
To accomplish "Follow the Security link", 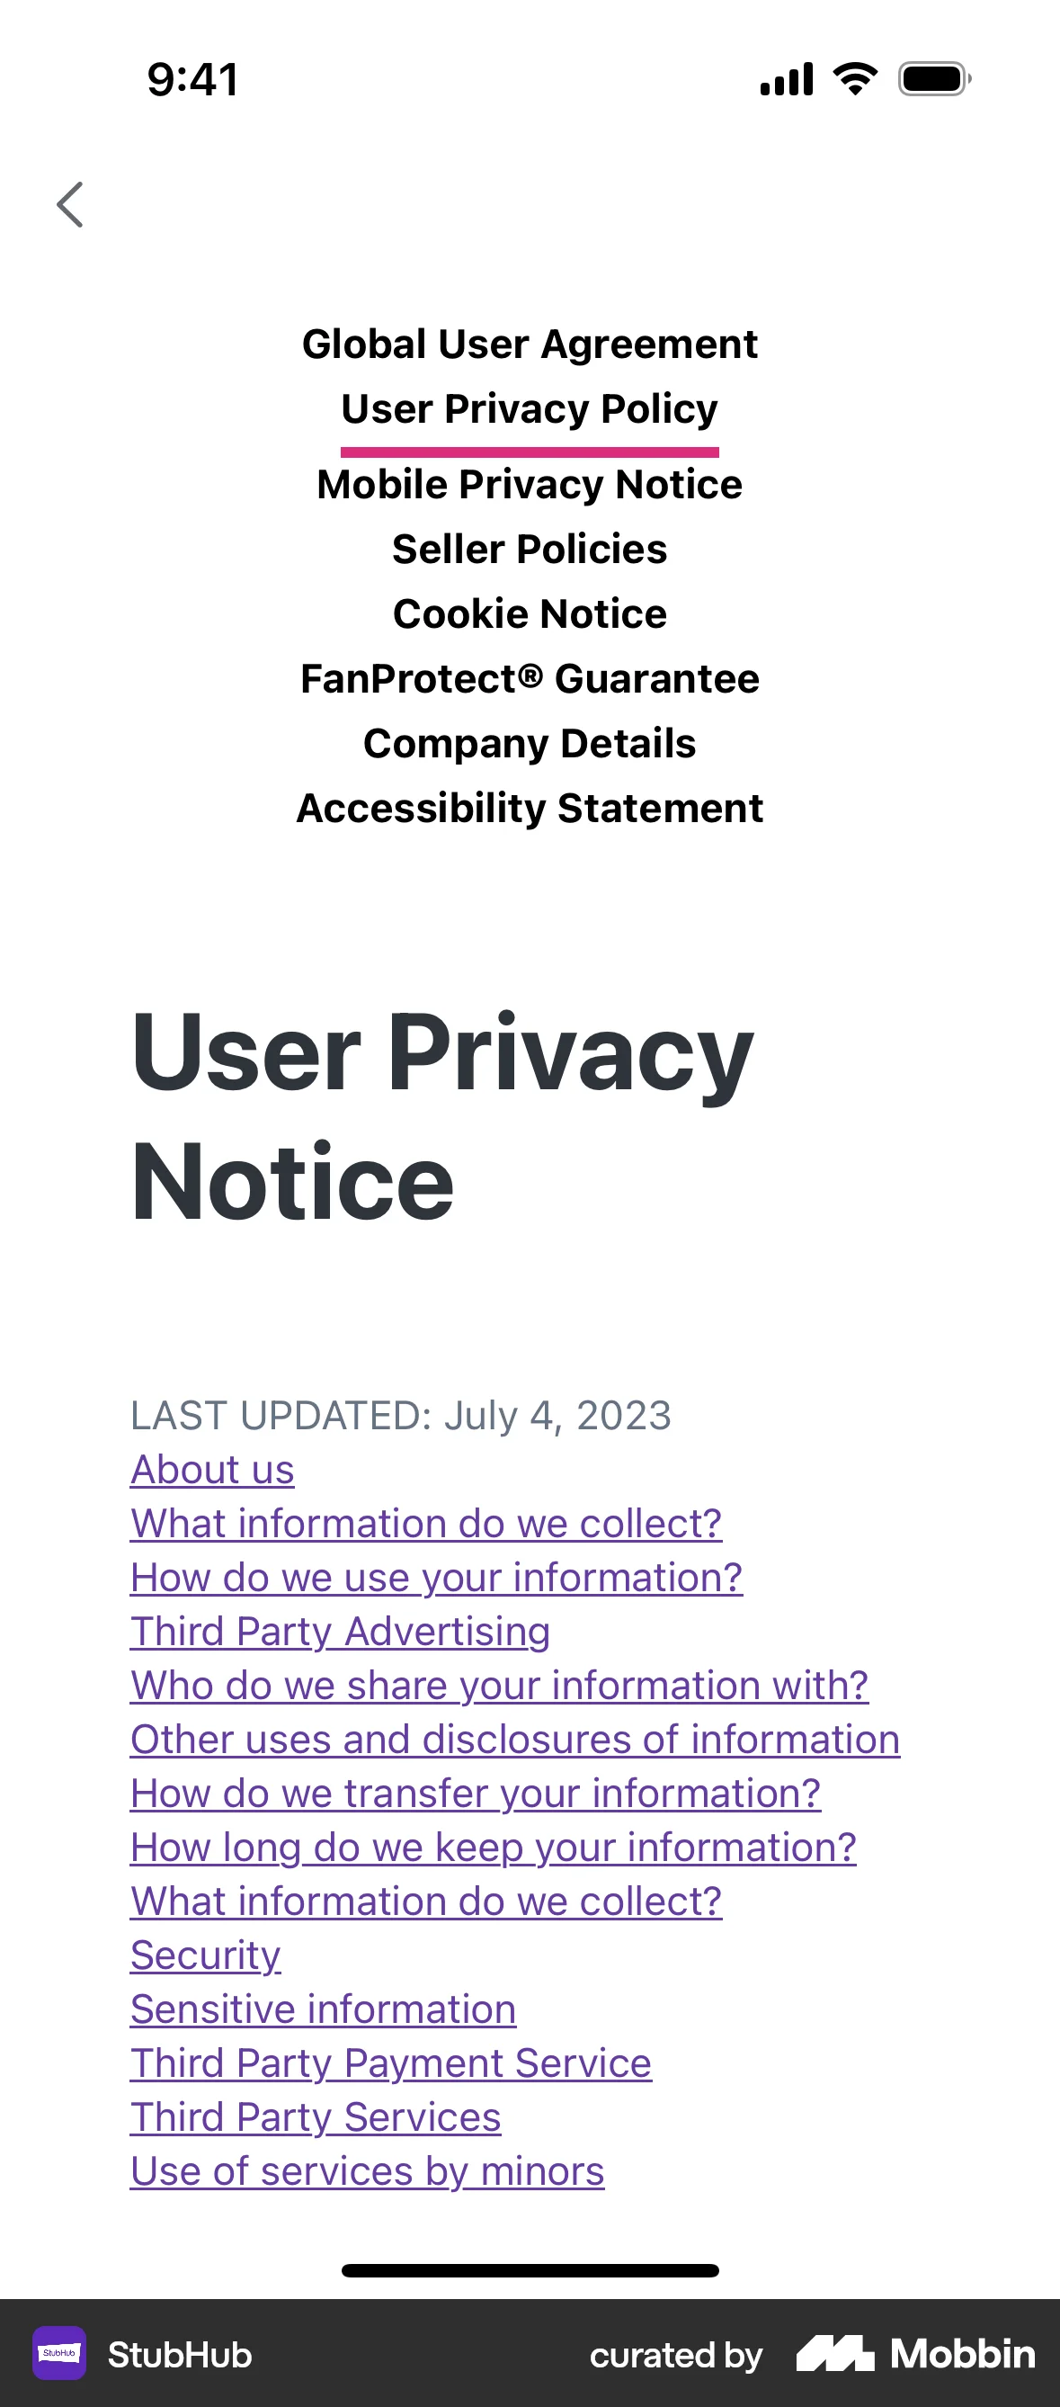I will click(206, 1955).
